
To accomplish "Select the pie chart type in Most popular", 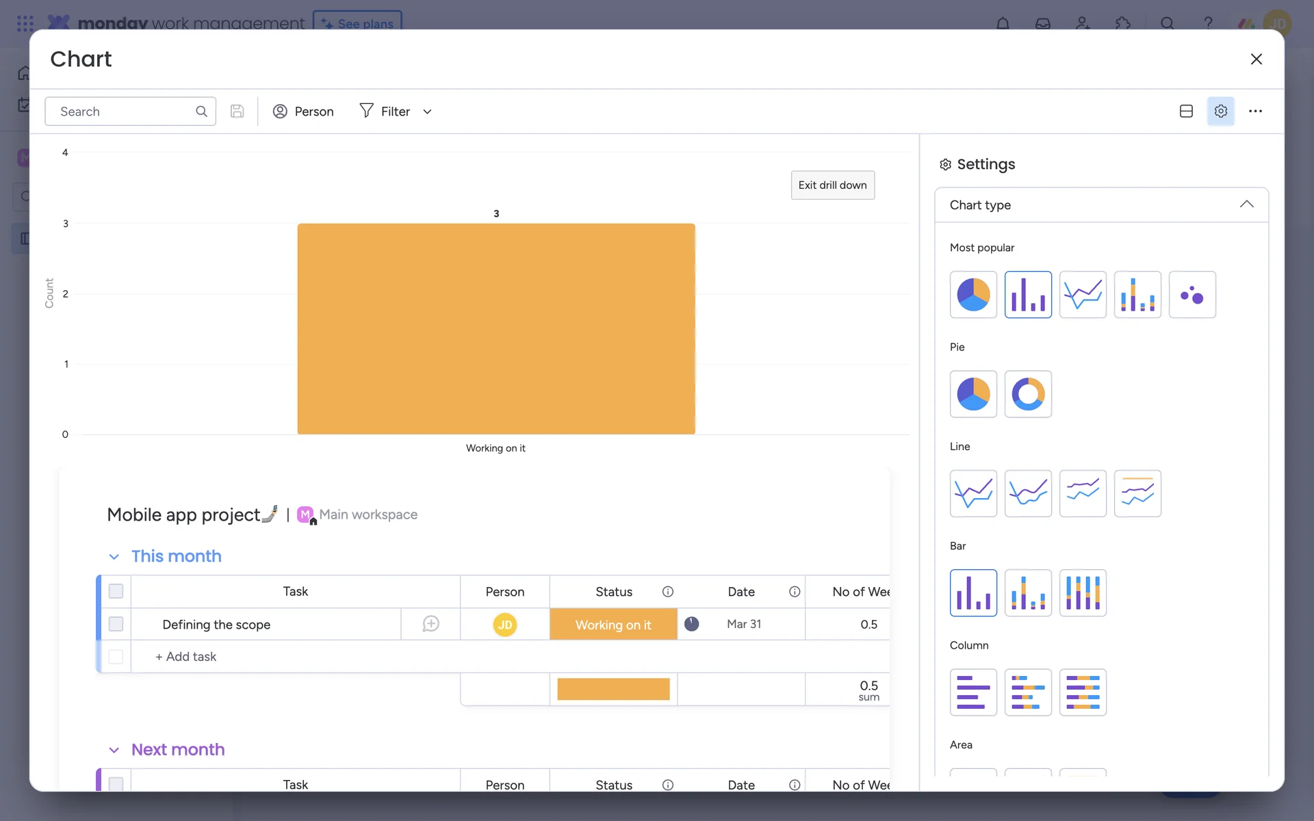I will pos(973,295).
